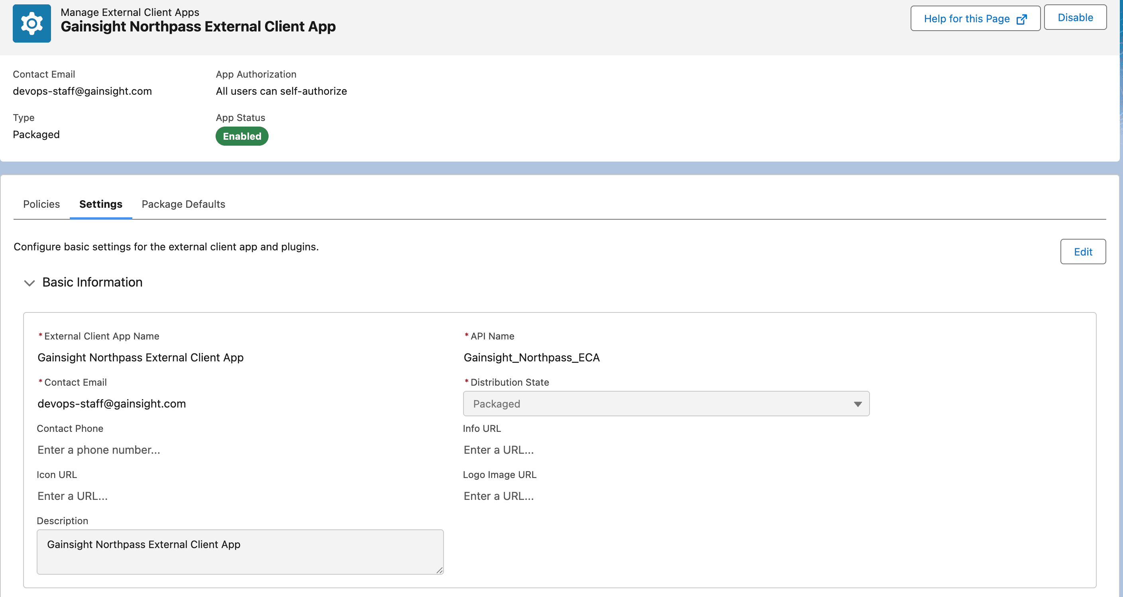Click the Info URL field placeholder
Screen dimensions: 1123x597
[499, 450]
